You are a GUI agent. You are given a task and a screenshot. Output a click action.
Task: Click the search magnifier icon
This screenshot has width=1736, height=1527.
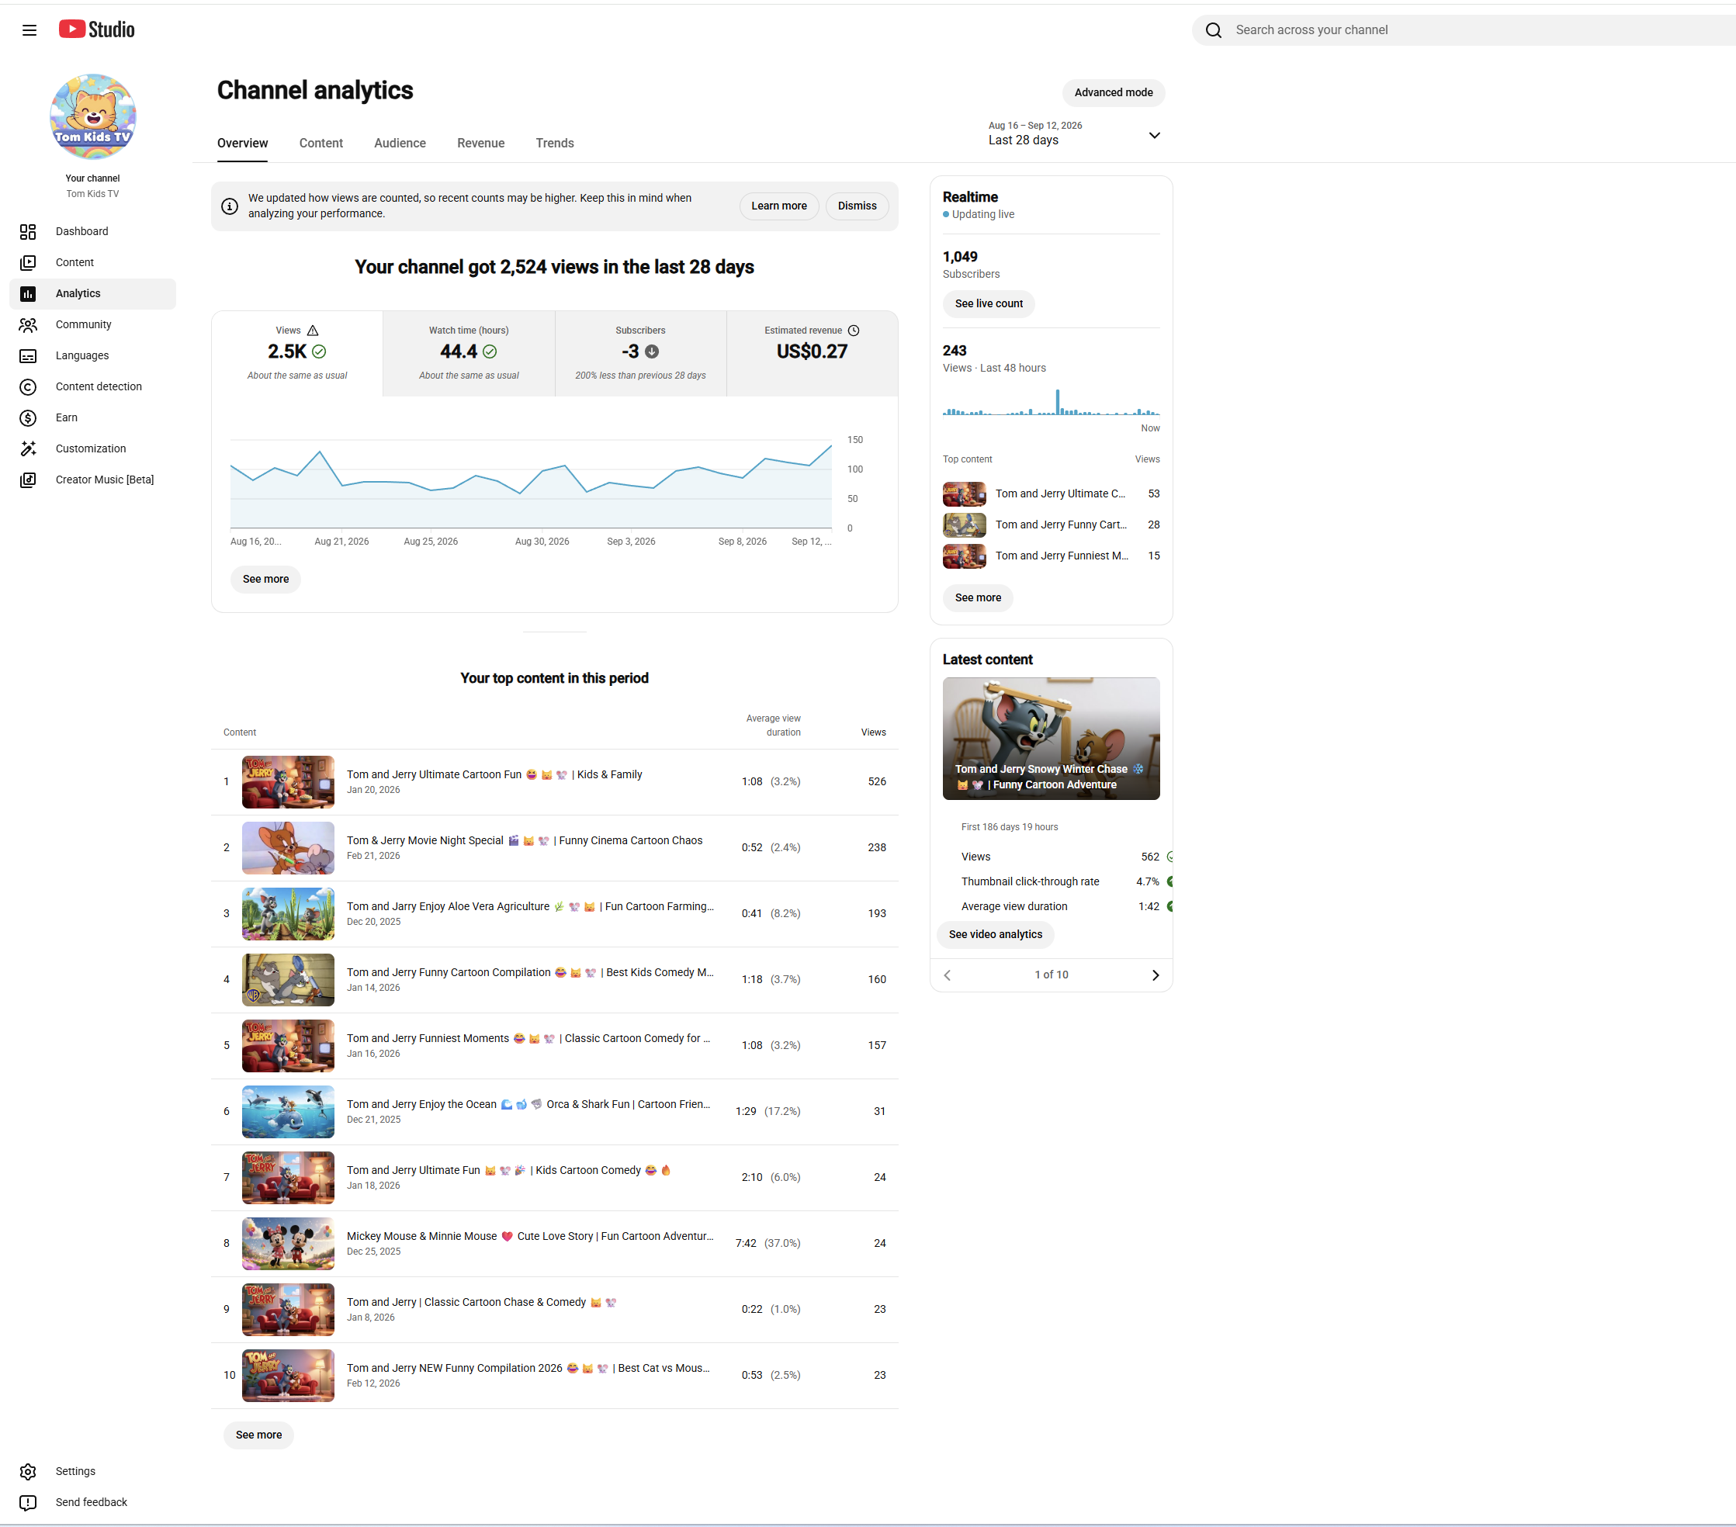[x=1214, y=30]
